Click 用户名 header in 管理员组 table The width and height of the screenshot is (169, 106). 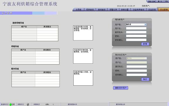23,50
